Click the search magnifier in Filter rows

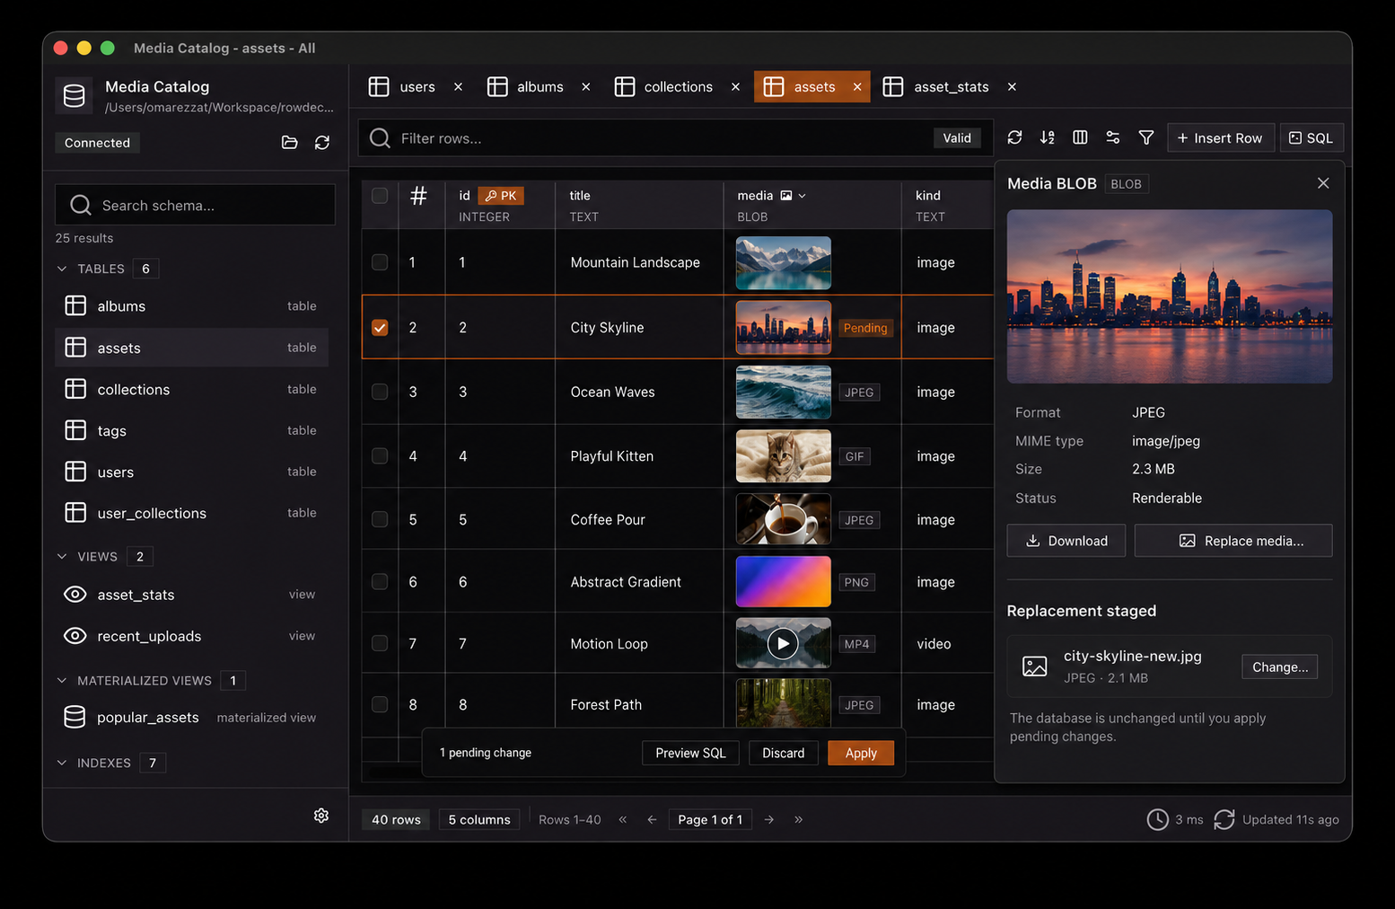(x=380, y=137)
